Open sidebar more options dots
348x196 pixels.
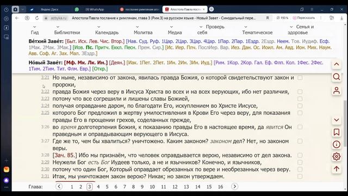click(x=6, y=187)
